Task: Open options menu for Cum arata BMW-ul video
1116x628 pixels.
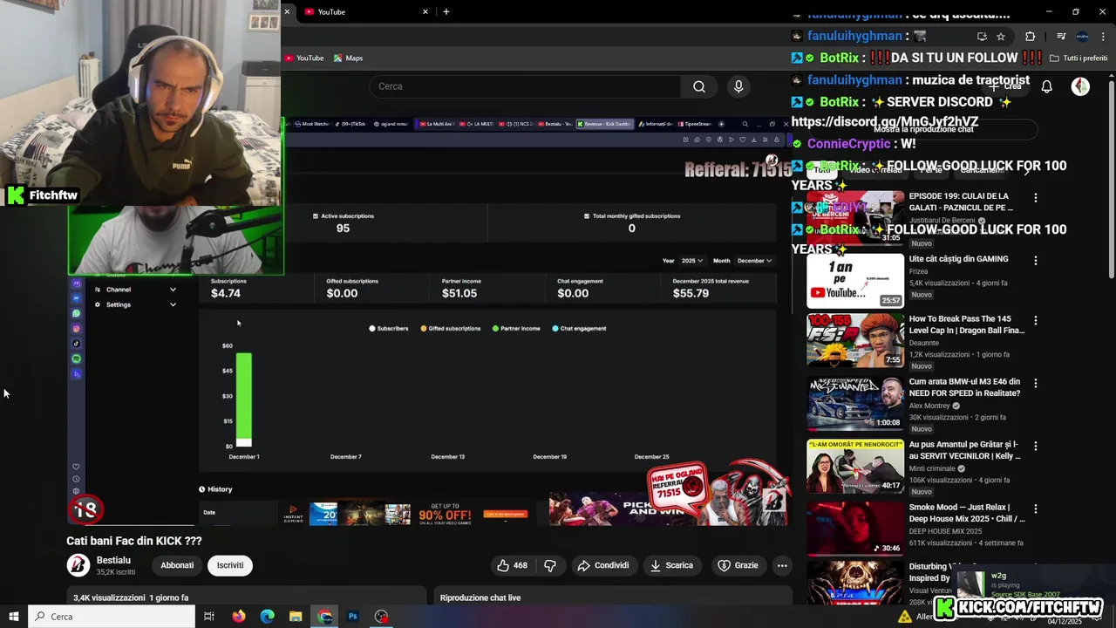Action: (x=1036, y=383)
